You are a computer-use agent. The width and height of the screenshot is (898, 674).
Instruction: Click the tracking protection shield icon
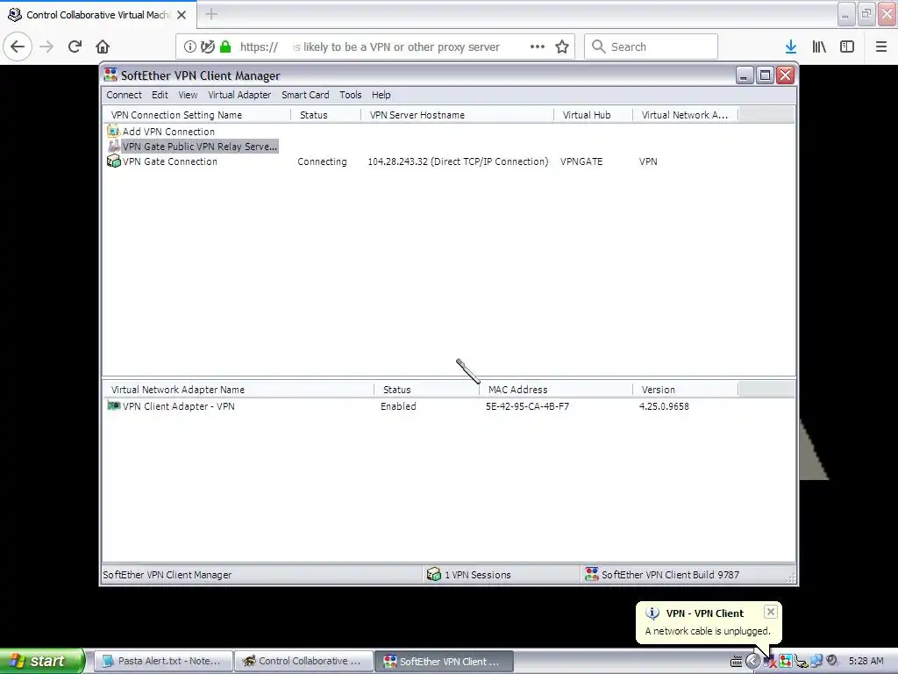point(208,47)
